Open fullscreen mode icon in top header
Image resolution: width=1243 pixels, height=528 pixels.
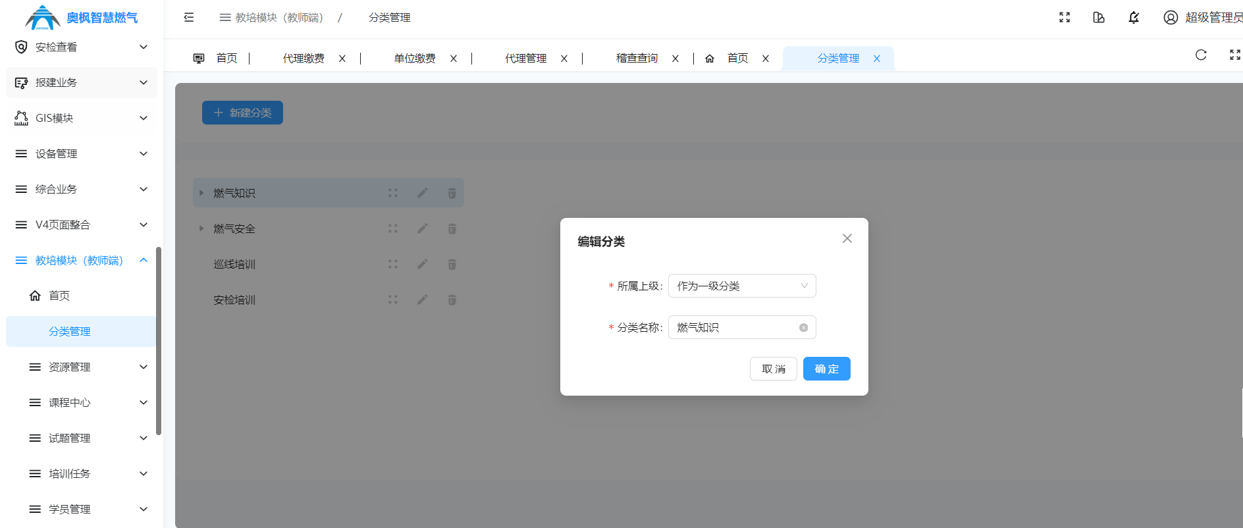coord(1065,18)
